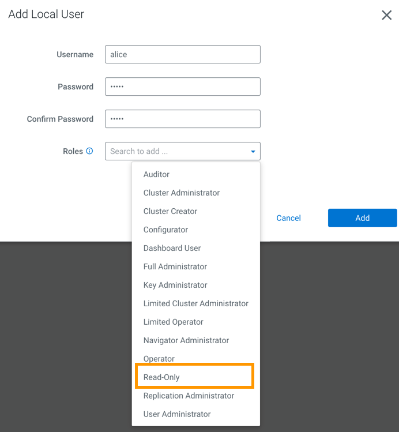The image size is (399, 432).
Task: Choose Limited Cluster Administrator role
Action: point(196,303)
